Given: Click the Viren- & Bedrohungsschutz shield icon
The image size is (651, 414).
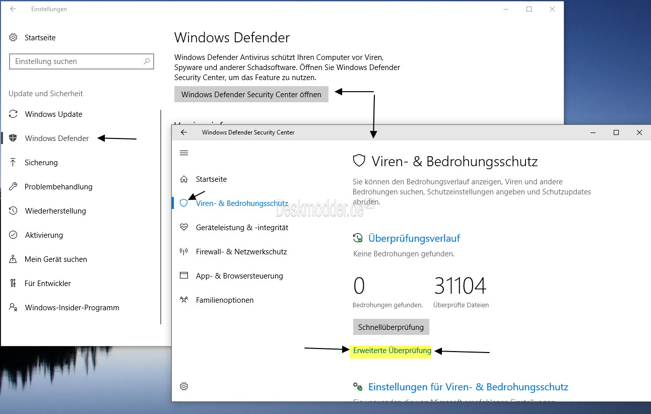Looking at the screenshot, I should 183,203.
